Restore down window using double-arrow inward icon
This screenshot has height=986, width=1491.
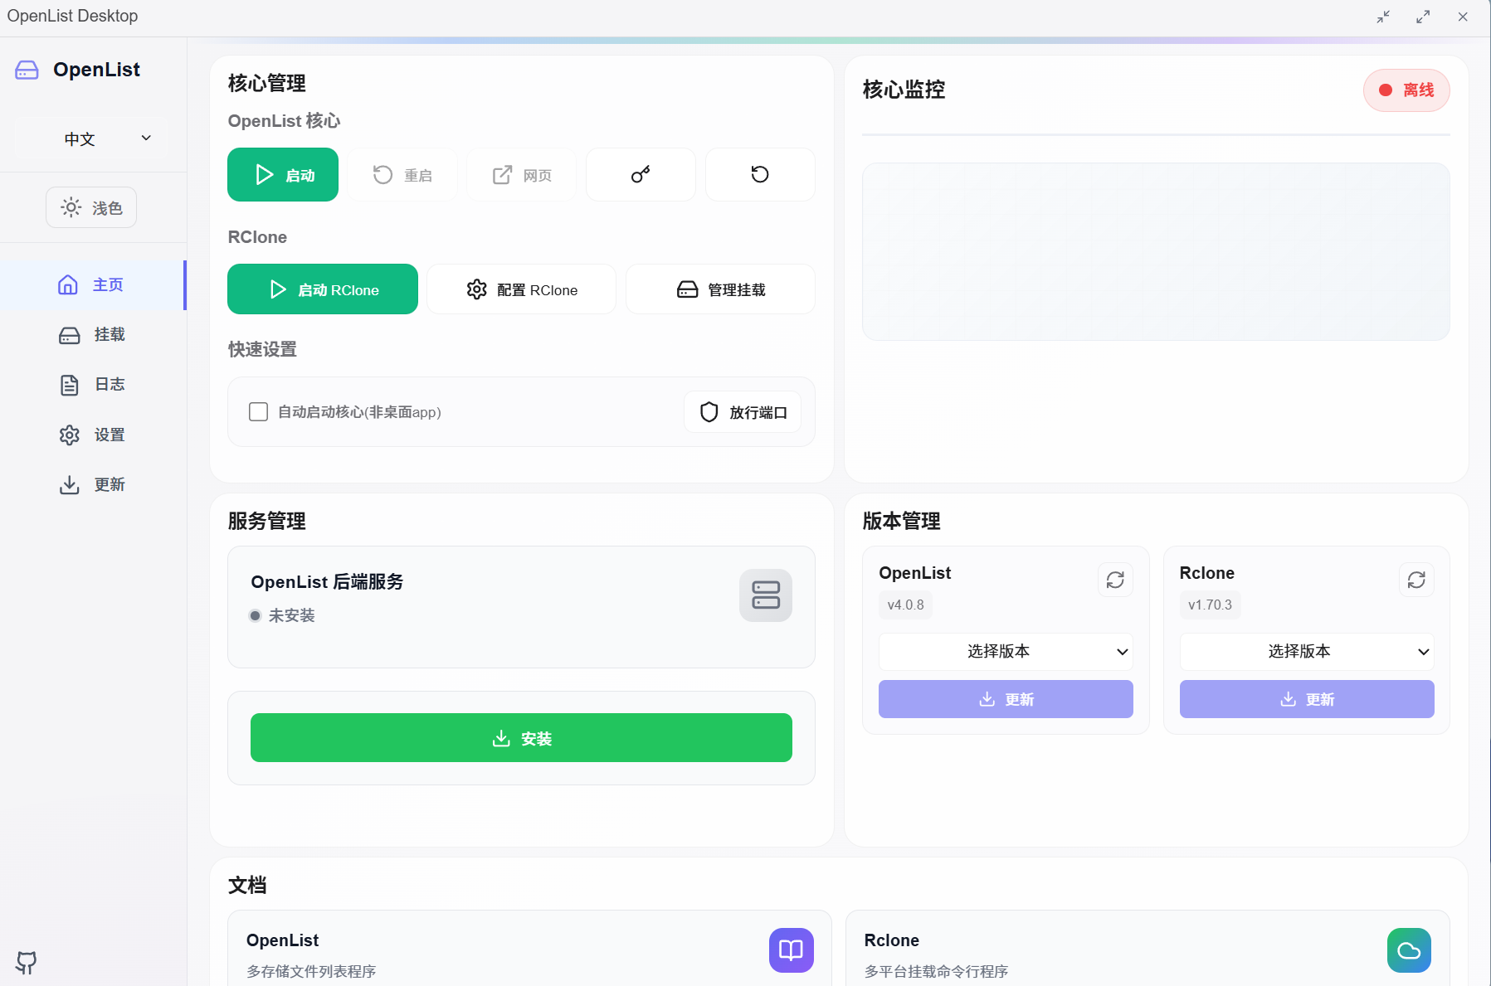[x=1383, y=17]
